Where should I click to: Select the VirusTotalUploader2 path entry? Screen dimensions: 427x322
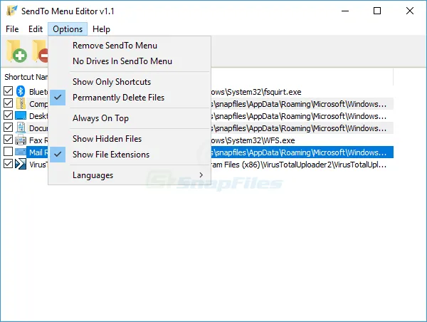(x=299, y=165)
